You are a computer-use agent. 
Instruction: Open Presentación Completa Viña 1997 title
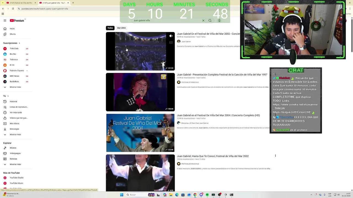[x=222, y=75]
